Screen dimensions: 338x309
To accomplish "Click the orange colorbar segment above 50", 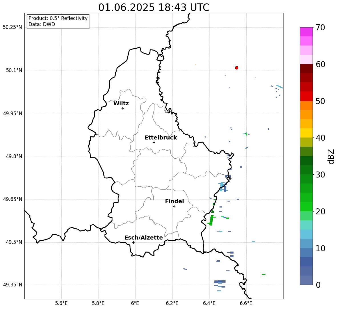I will (306, 105).
